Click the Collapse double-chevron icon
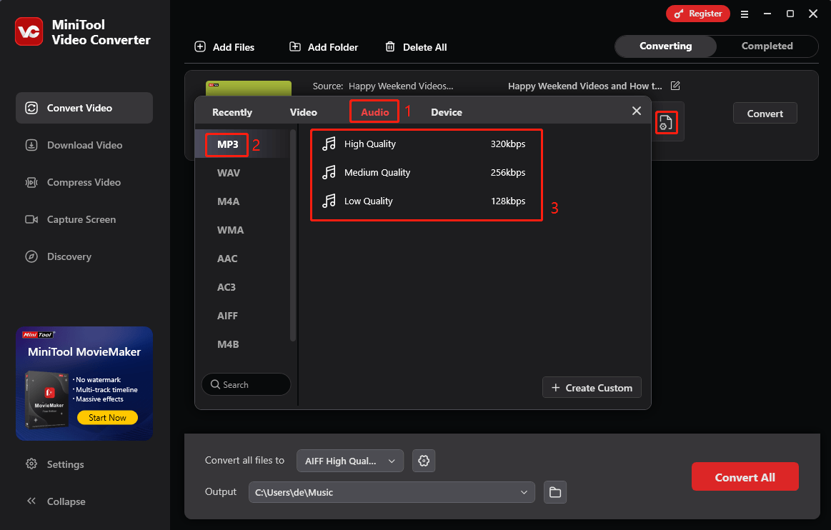Image resolution: width=831 pixels, height=530 pixels. click(32, 501)
